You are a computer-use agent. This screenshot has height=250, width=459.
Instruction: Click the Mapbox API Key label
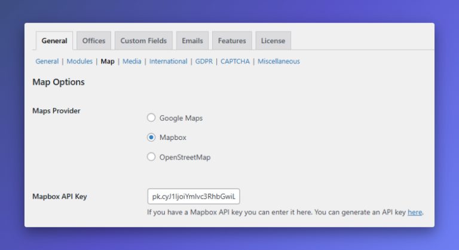tap(60, 196)
